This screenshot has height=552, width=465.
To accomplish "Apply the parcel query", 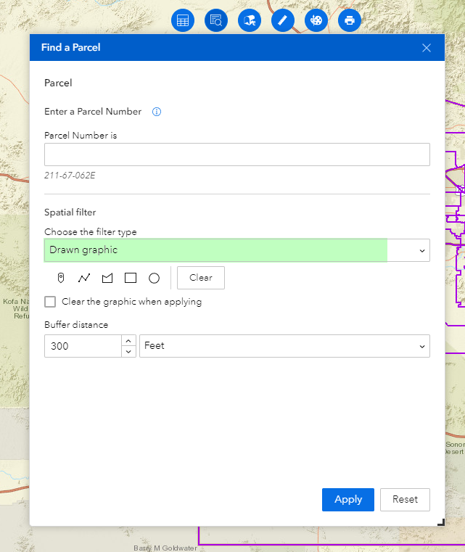I will coord(348,500).
